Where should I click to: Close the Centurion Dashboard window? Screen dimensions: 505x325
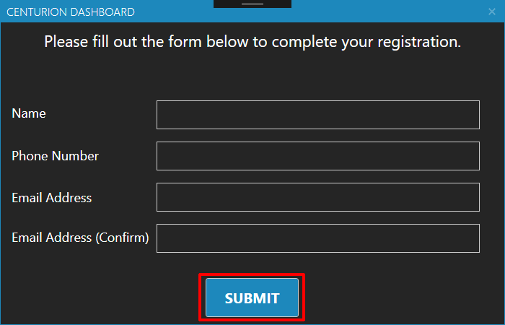coord(491,12)
